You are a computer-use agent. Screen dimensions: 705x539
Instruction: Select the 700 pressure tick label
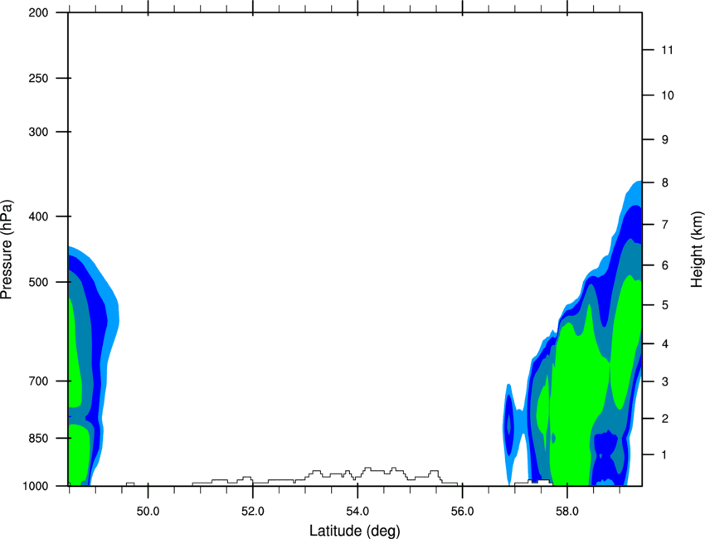[38, 381]
